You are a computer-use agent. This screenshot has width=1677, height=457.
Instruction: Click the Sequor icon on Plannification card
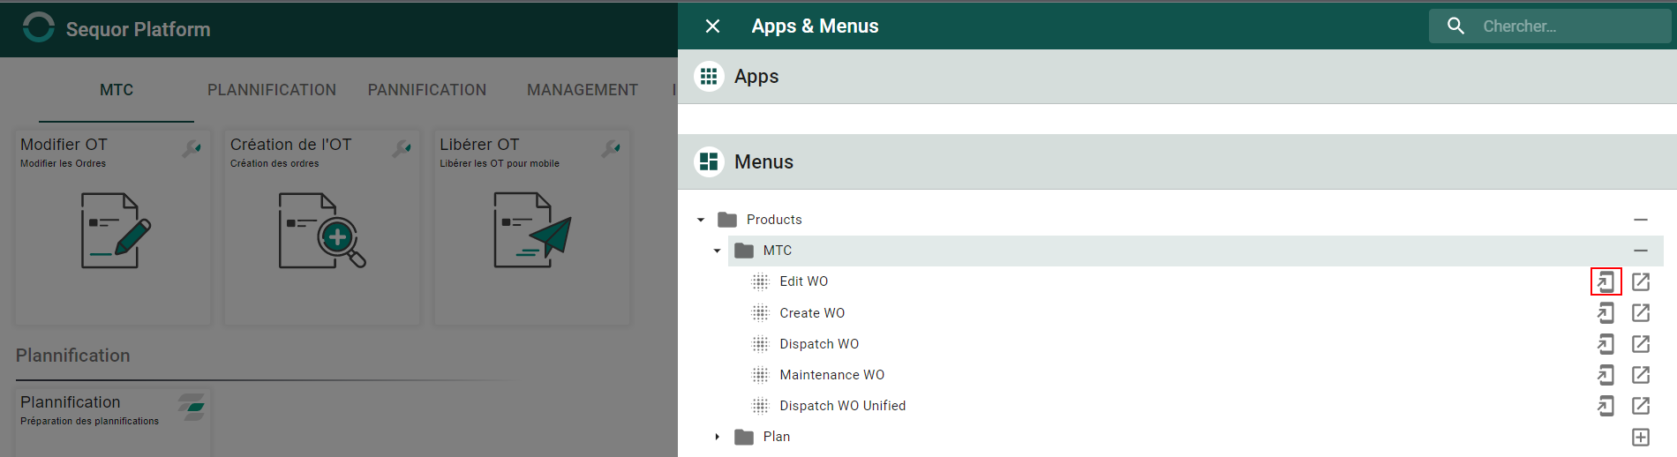tap(192, 407)
